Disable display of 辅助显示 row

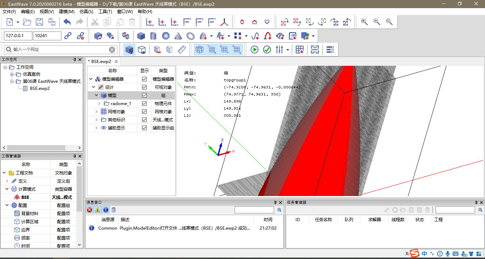[144, 128]
